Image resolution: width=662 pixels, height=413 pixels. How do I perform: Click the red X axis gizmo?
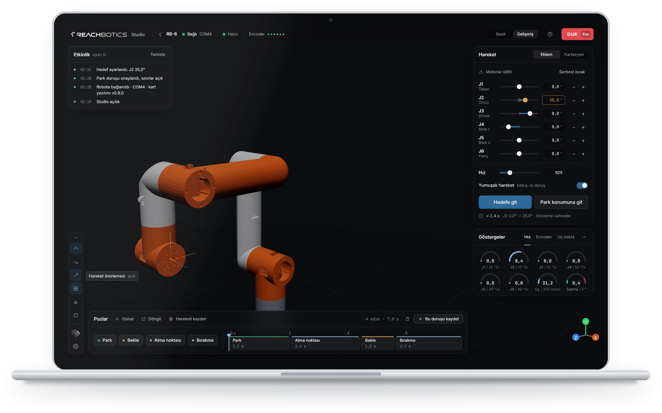tap(596, 337)
